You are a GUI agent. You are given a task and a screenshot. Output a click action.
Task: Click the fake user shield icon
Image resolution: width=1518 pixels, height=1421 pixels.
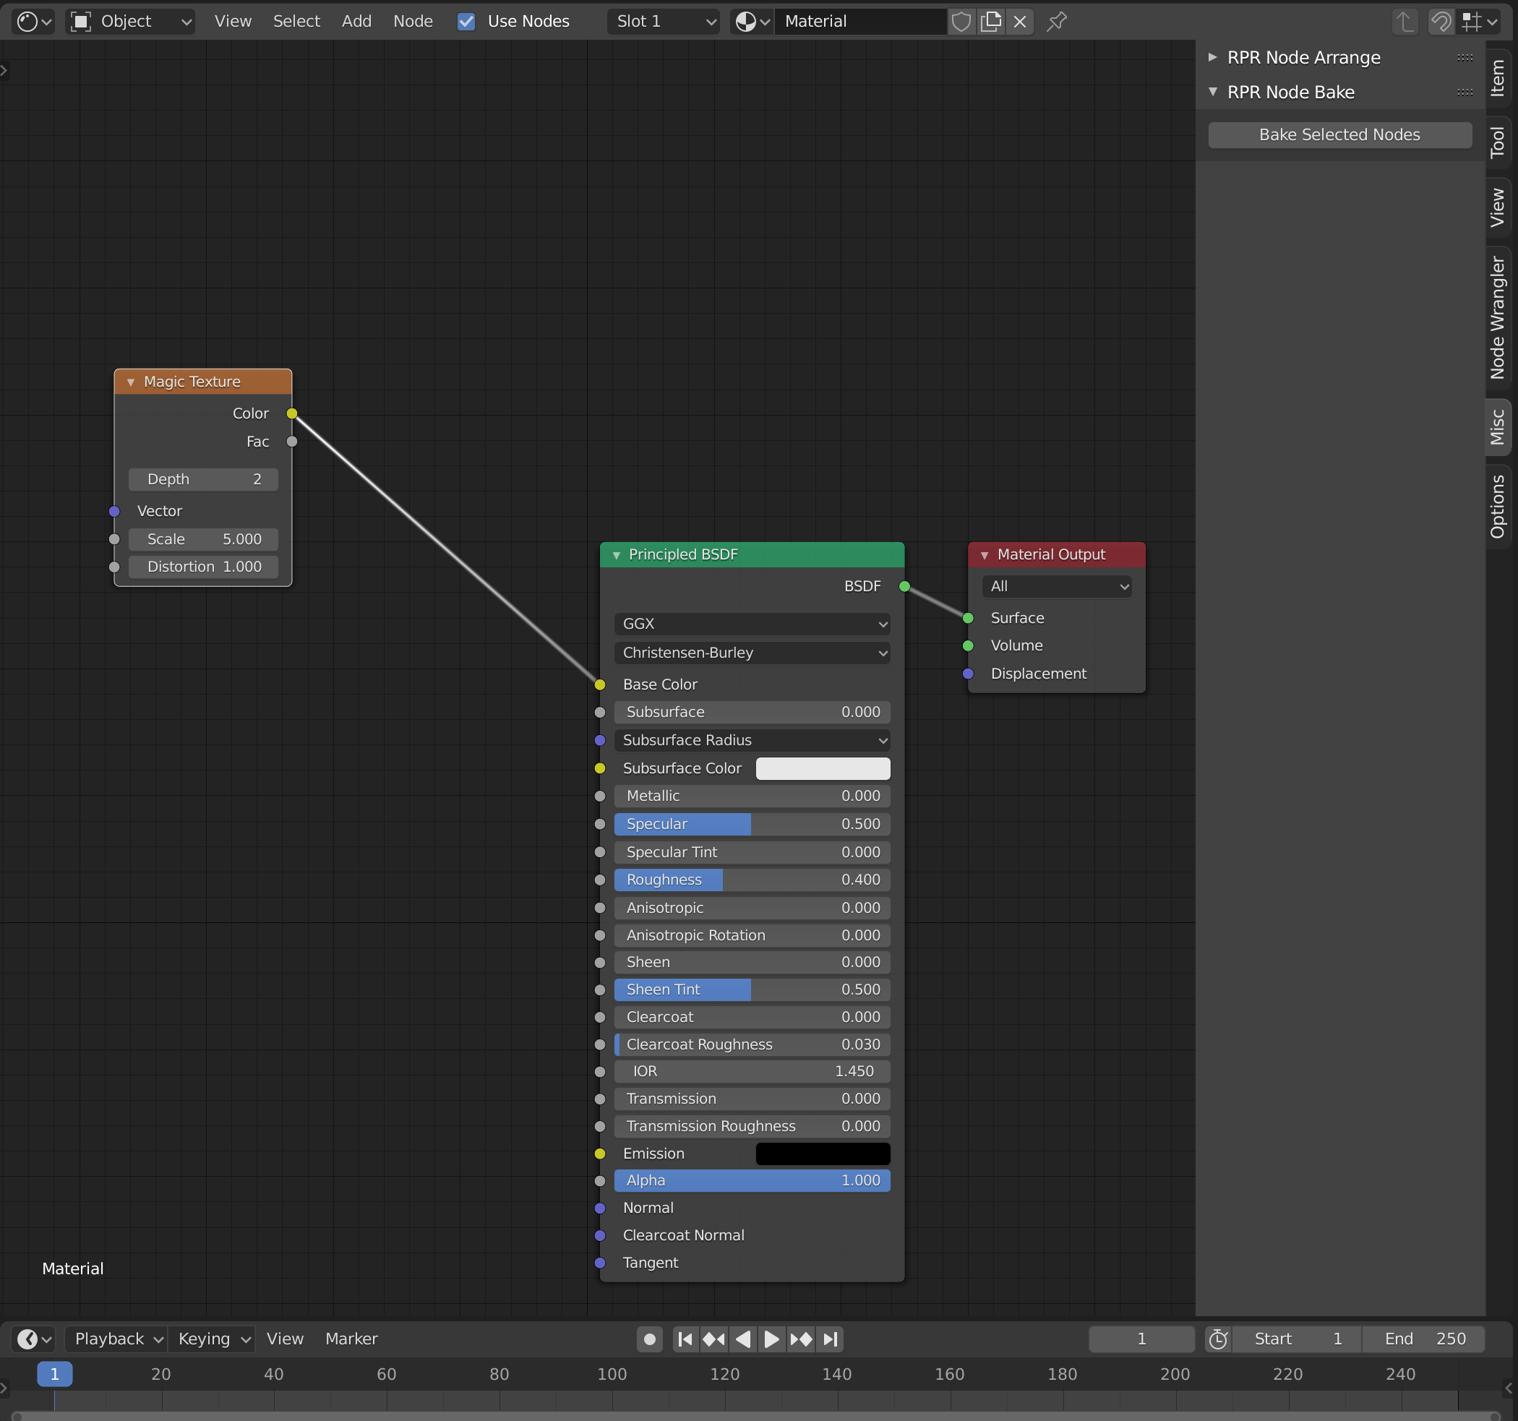[961, 22]
